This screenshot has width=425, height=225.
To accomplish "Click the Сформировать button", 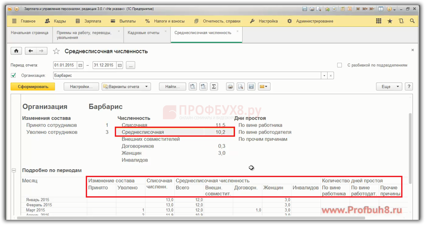I will [33, 86].
